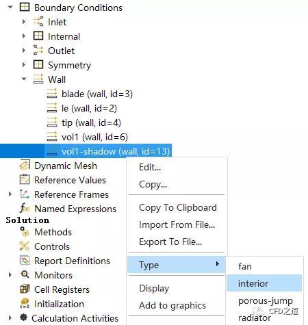Select the Symmetry boundary group
This screenshot has width=308, height=325.
[69, 65]
